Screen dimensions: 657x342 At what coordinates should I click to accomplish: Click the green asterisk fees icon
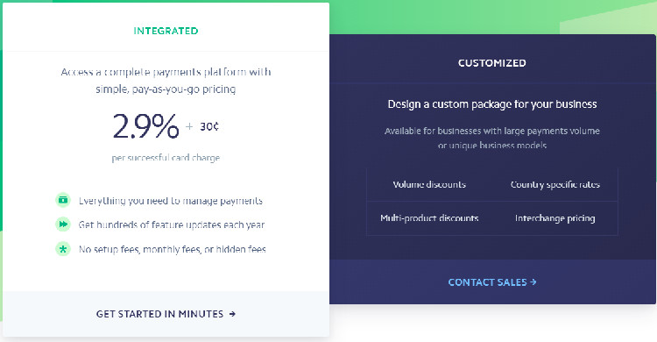(63, 249)
